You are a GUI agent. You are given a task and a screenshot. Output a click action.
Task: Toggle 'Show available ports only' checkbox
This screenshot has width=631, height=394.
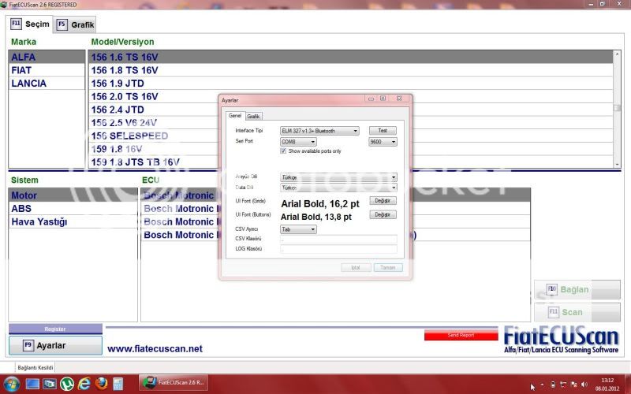[x=283, y=151]
